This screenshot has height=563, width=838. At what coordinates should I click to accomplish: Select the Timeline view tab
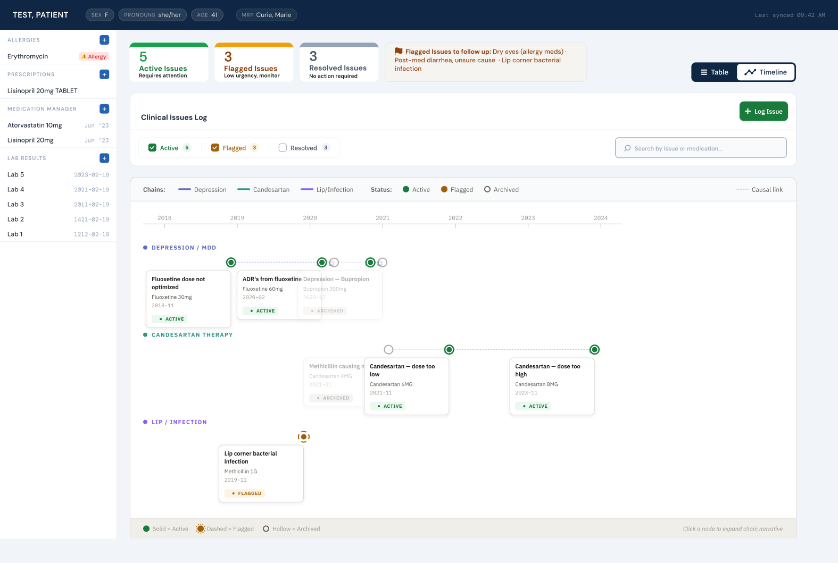766,72
